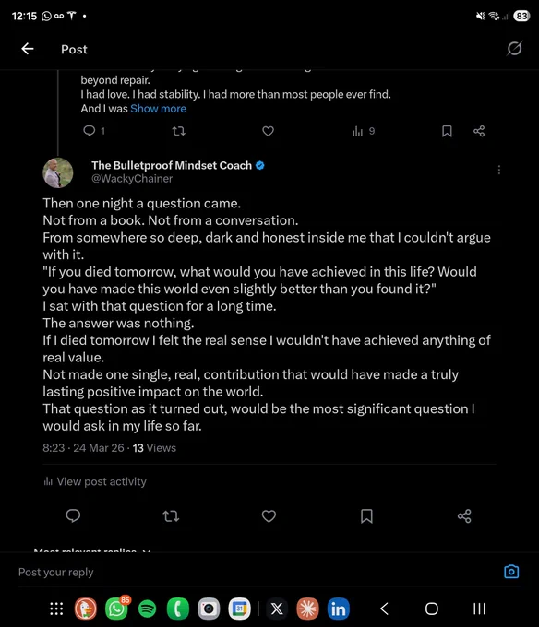This screenshot has height=627, width=539.
Task: Bookmark the main post
Action: 366,515
